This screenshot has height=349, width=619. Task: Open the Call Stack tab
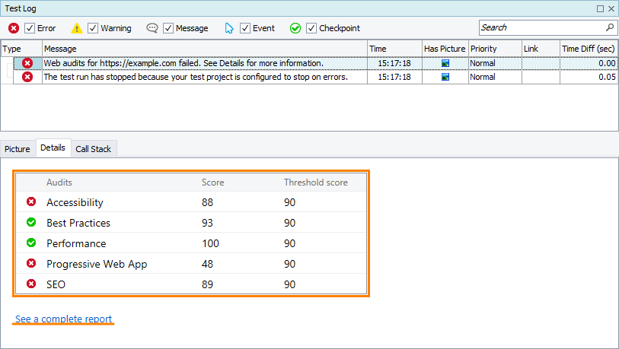click(92, 149)
